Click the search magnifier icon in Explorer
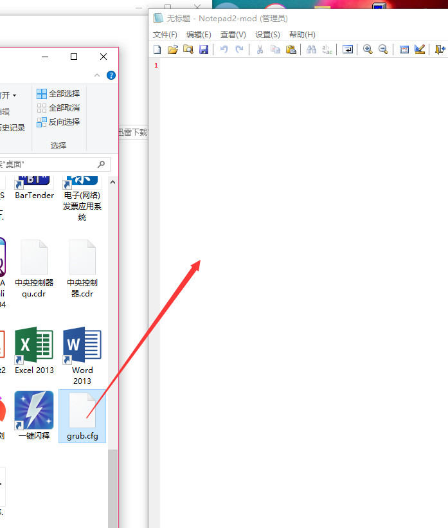448x528 pixels. pos(101,165)
